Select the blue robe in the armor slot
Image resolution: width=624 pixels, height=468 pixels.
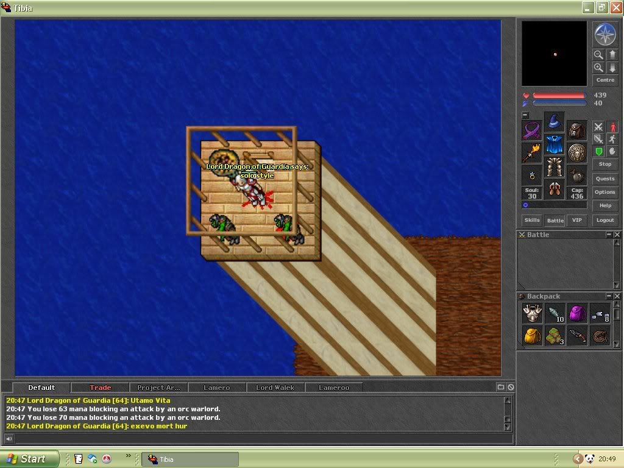pos(554,144)
